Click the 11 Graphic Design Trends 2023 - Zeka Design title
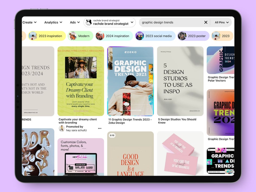256x192 pixels. click(x=130, y=121)
